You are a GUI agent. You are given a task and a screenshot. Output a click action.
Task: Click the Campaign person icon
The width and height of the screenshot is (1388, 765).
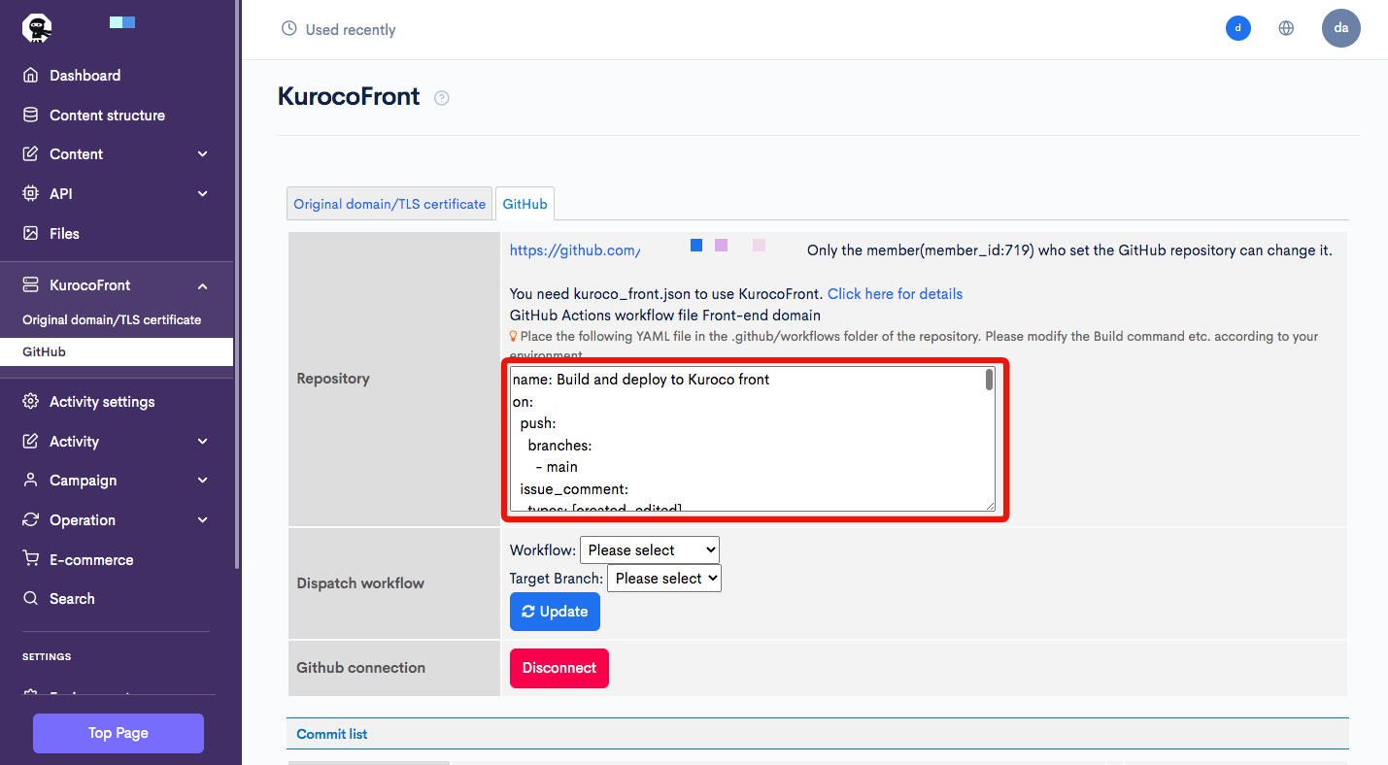[x=31, y=481]
